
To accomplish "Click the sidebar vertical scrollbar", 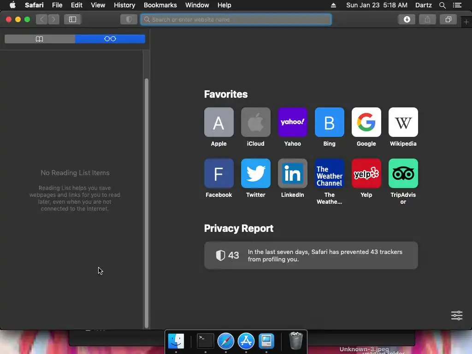I will pyautogui.click(x=147, y=203).
